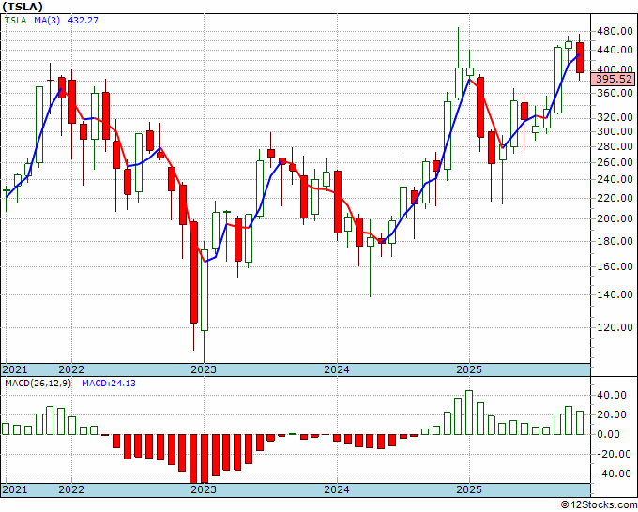Image resolution: width=638 pixels, height=512 pixels.
Task: Select the 2023 marker on price timeline
Action: (204, 369)
